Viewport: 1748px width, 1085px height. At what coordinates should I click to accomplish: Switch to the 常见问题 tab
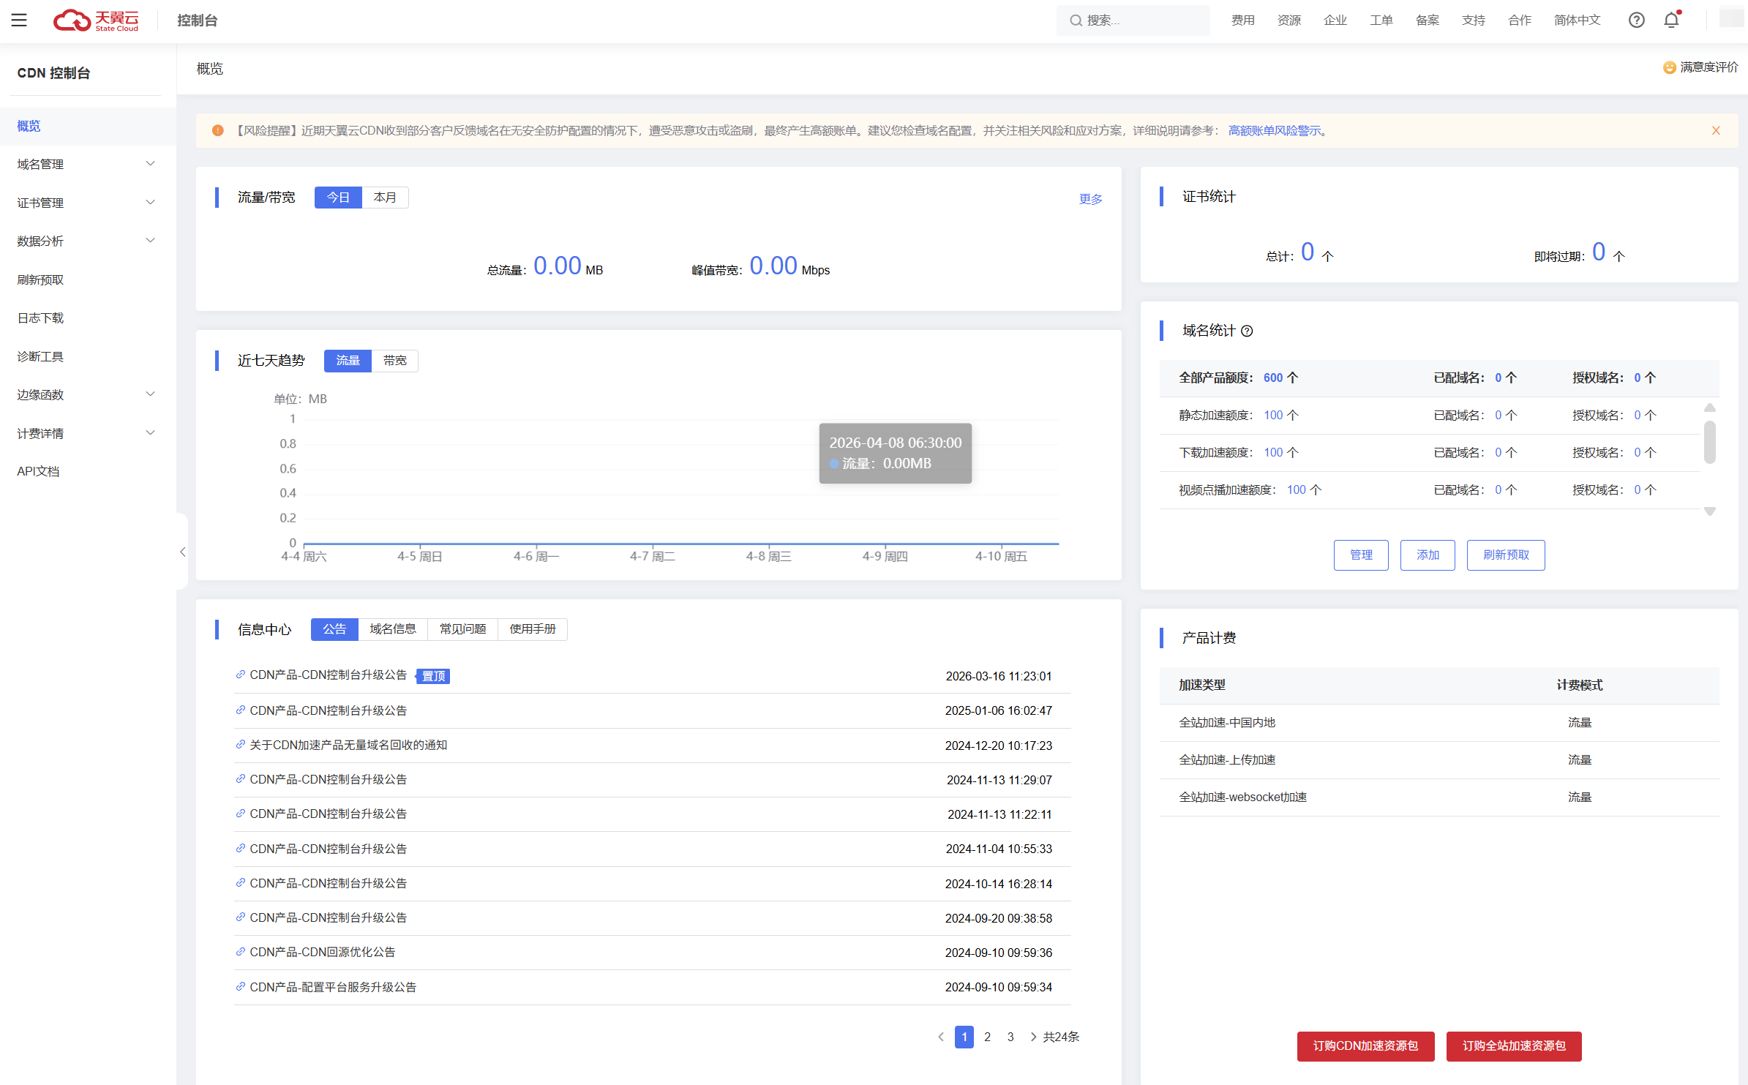click(462, 629)
